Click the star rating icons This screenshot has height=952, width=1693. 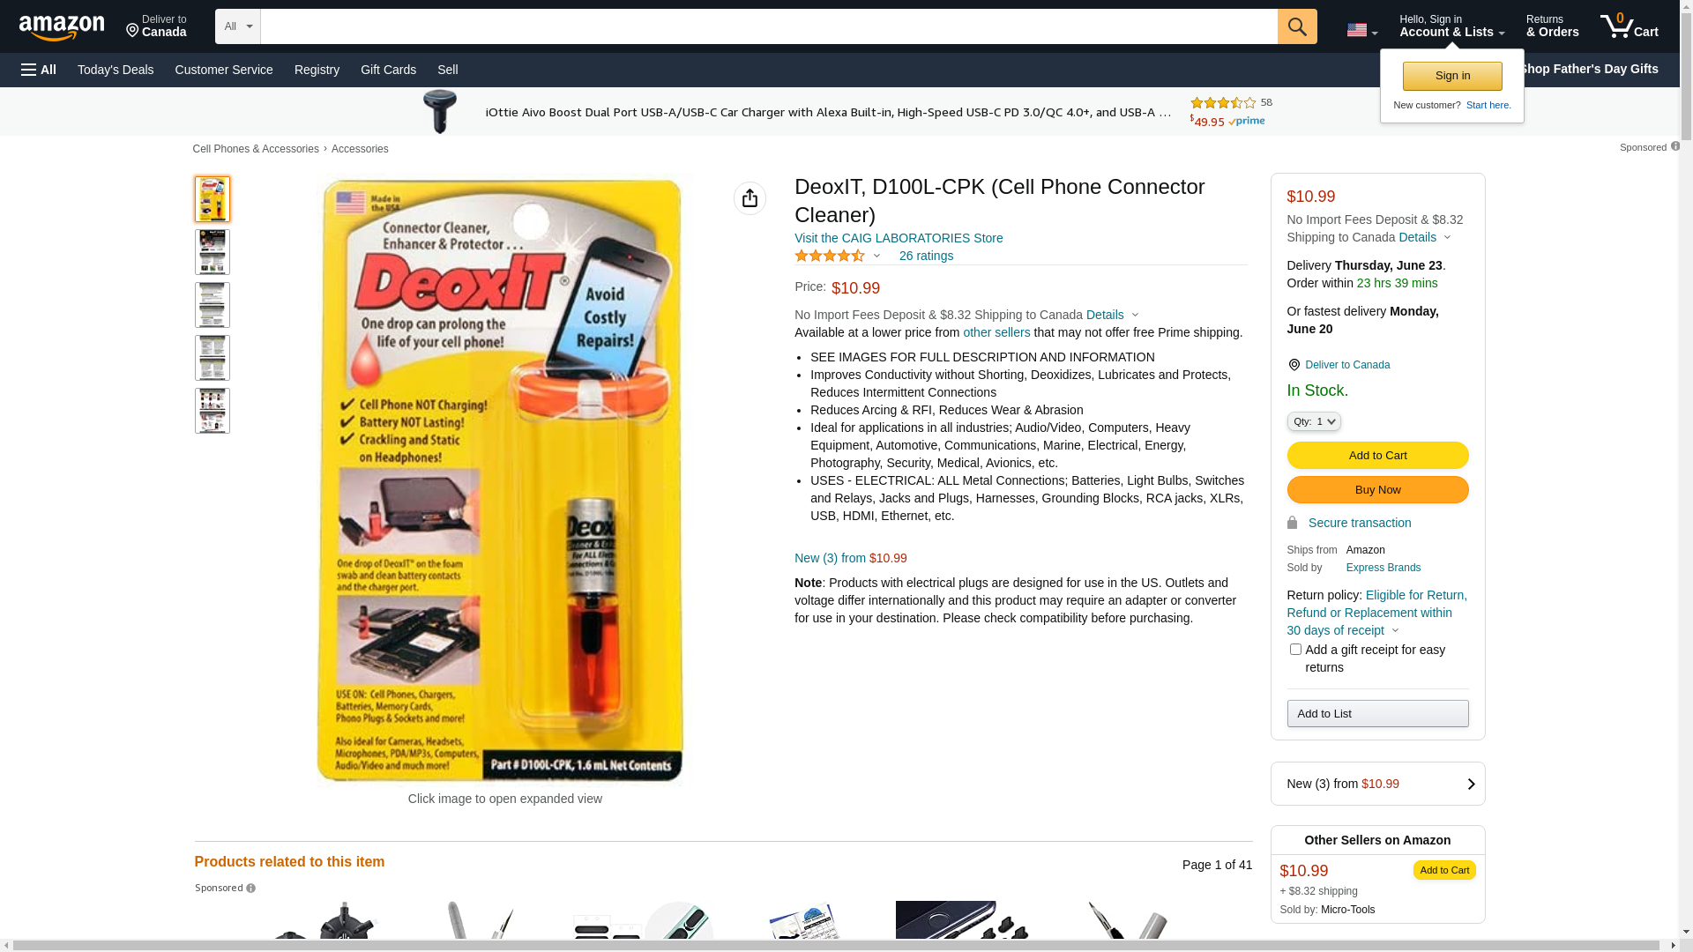coord(830,256)
